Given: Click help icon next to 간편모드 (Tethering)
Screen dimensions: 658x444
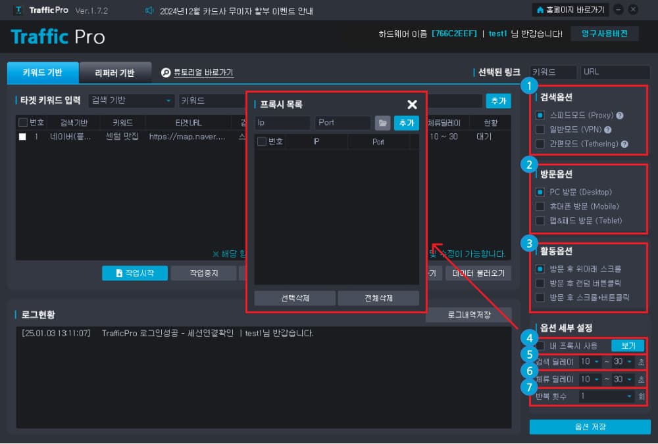Looking at the screenshot, I should pos(624,144).
